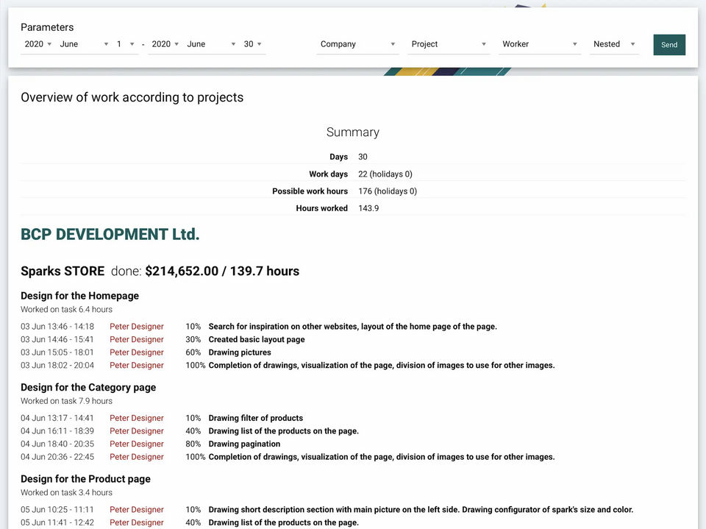
Task: Click the Send button
Action: (x=669, y=45)
